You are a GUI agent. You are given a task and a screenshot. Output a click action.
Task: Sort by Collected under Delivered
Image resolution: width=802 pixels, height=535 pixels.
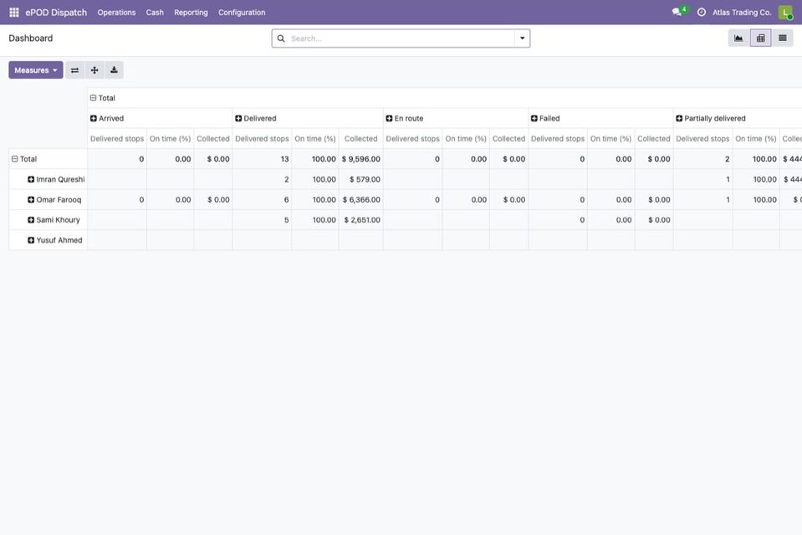point(361,139)
